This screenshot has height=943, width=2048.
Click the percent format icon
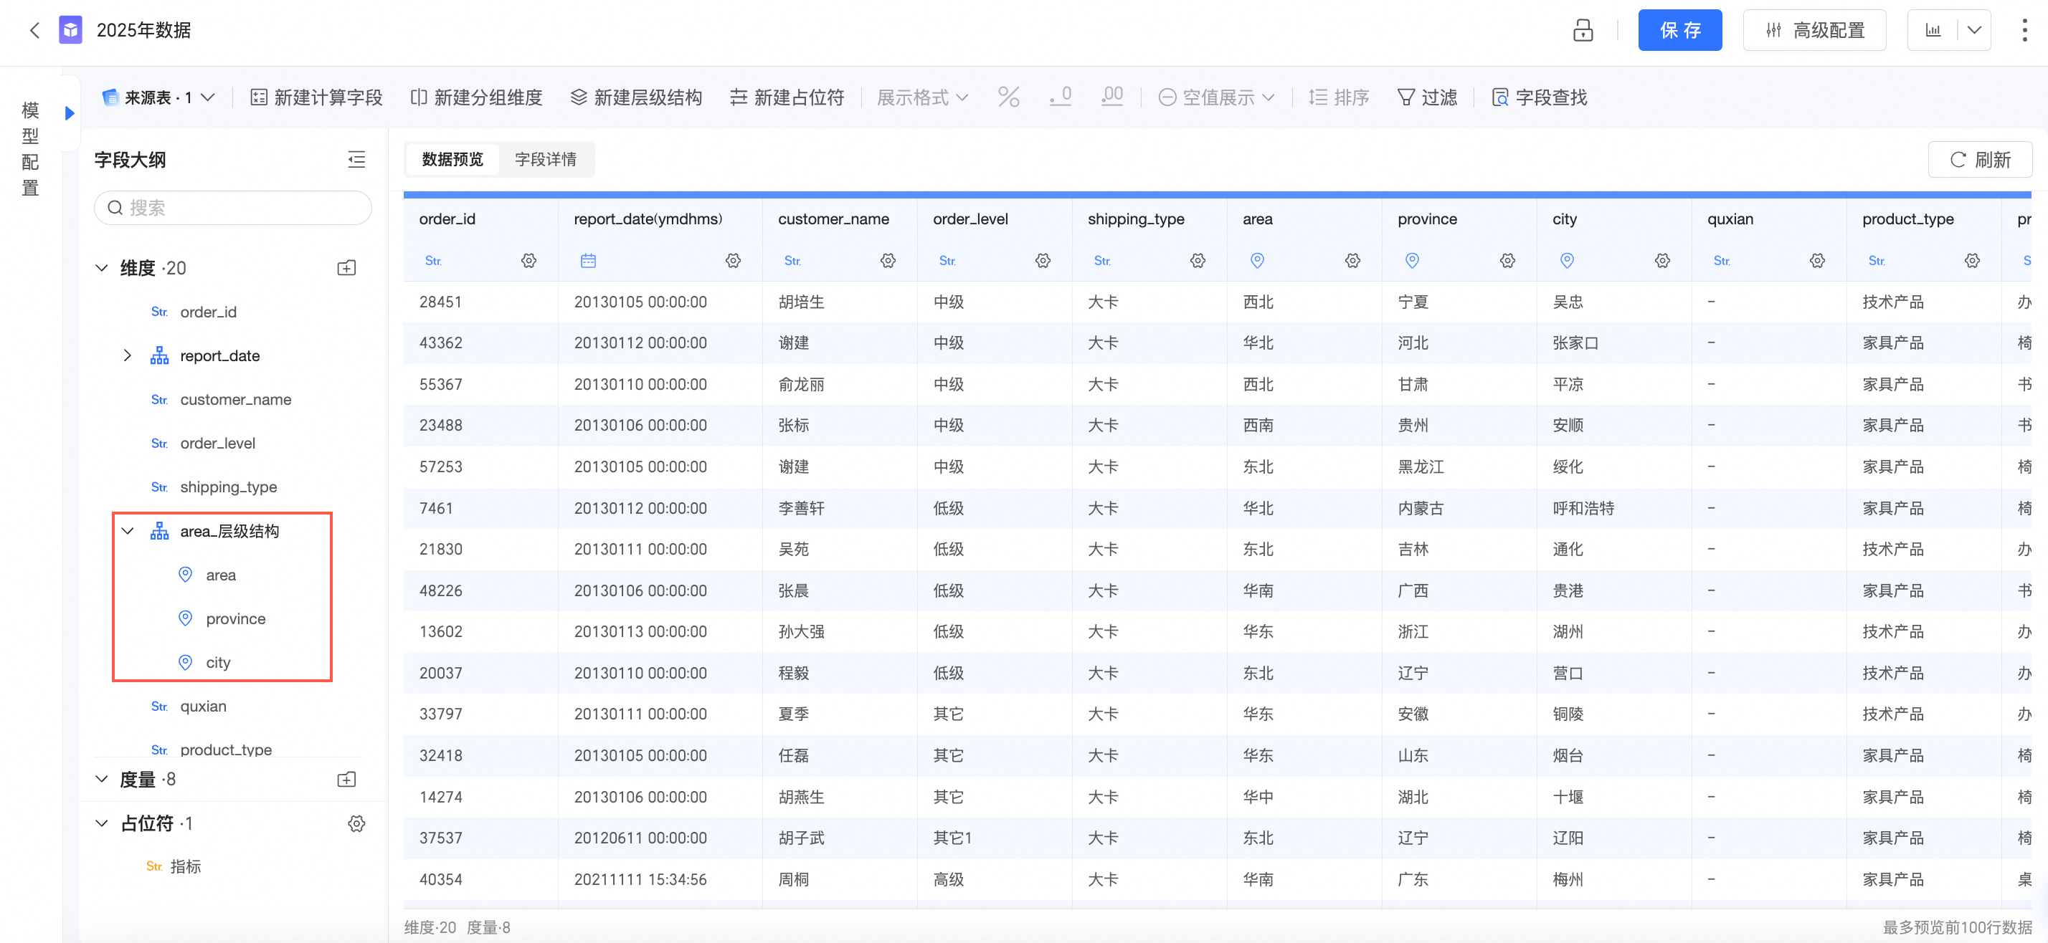(1008, 97)
